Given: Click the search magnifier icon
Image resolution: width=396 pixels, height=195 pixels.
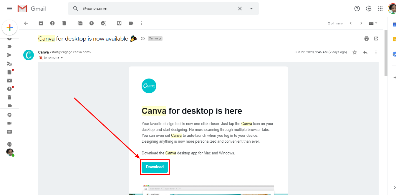Looking at the screenshot, I should (x=76, y=9).
